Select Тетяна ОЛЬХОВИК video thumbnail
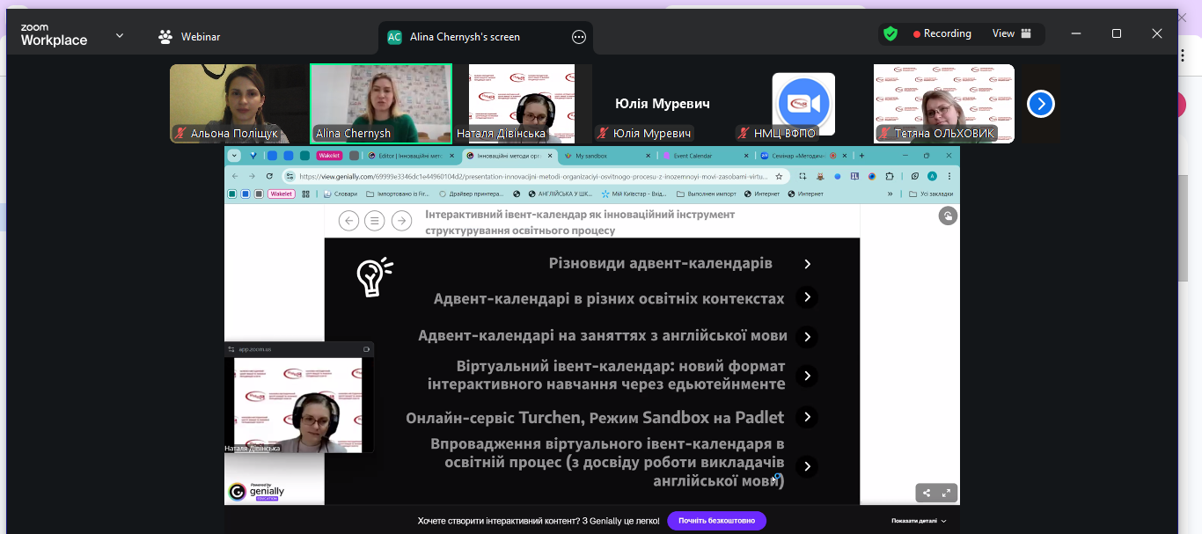Image resolution: width=1202 pixels, height=534 pixels. 943,103
